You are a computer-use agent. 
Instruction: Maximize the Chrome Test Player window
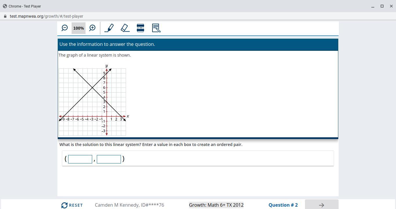382,6
